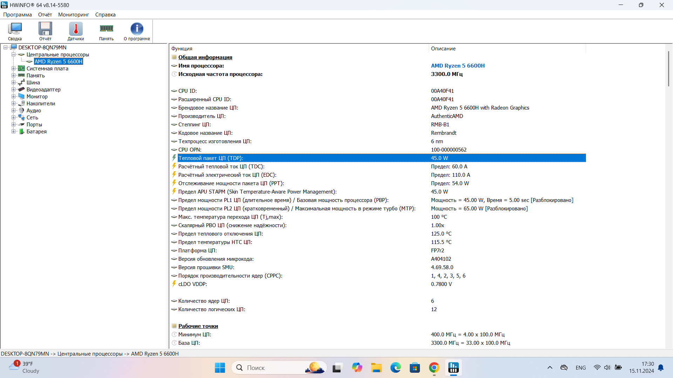Open Google Chrome from the taskbar
673x378 pixels.
(434, 368)
